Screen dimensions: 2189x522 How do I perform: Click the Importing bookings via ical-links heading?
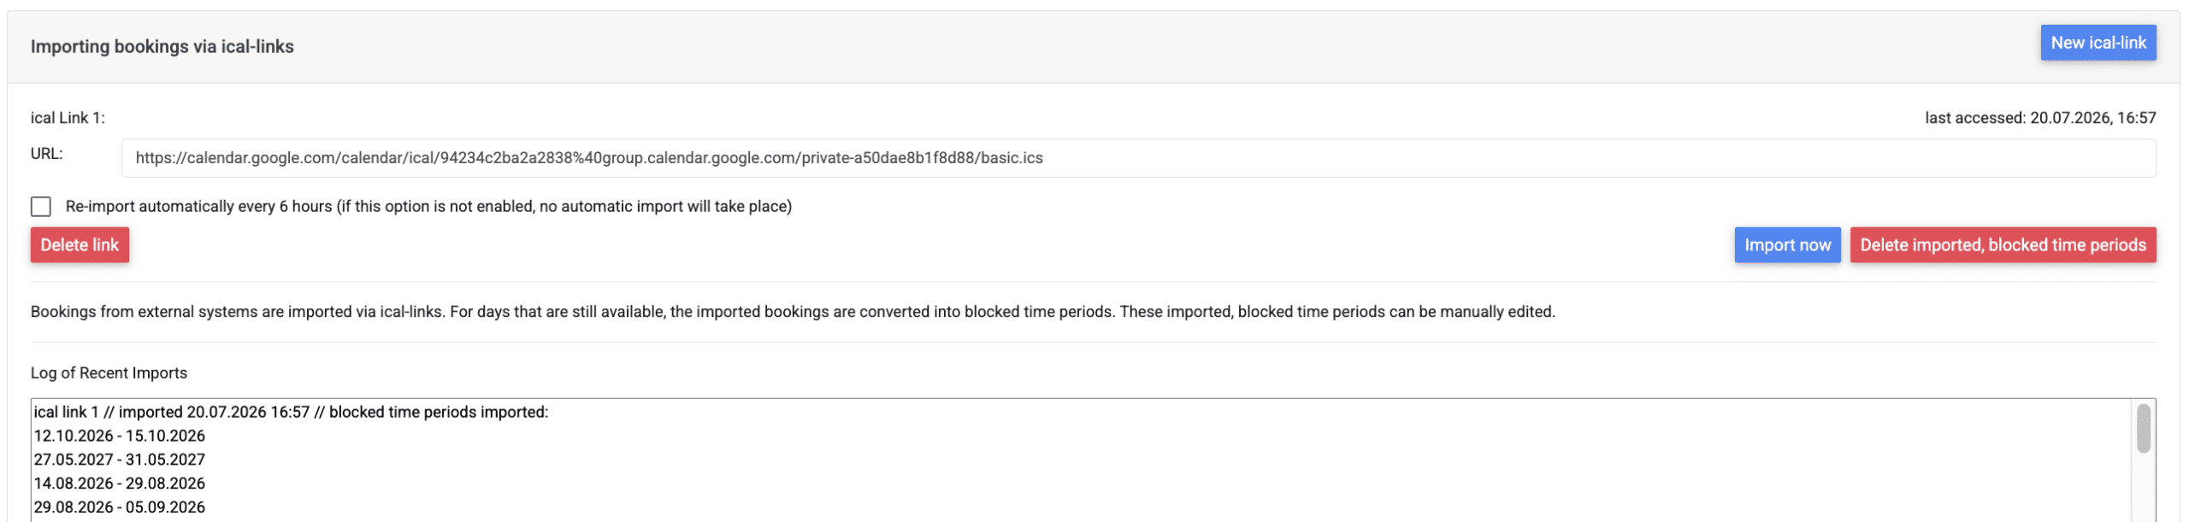(x=162, y=47)
